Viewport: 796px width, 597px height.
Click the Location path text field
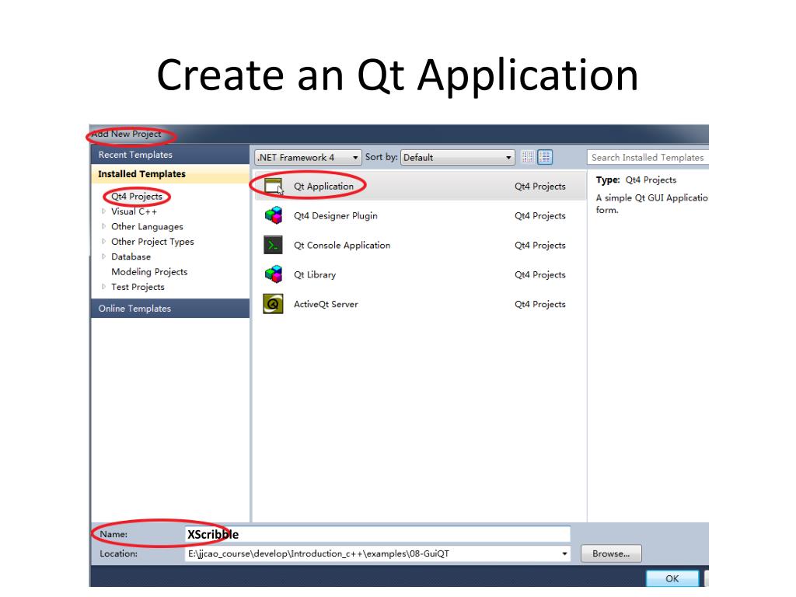[x=372, y=553]
